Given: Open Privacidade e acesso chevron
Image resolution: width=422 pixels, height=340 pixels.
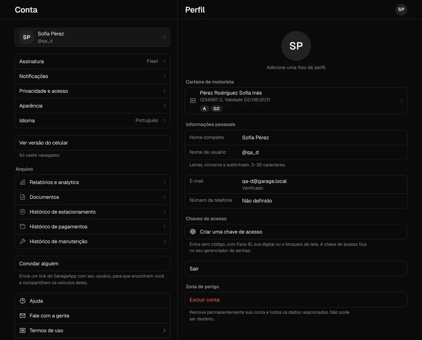Looking at the screenshot, I should pyautogui.click(x=164, y=91).
